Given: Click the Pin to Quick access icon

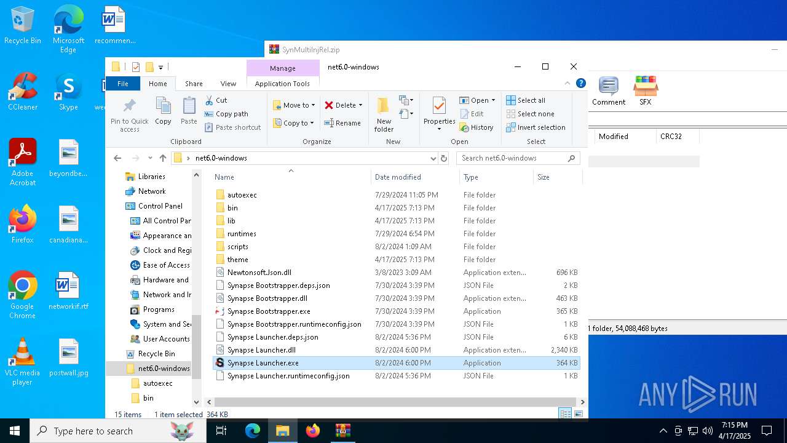Looking at the screenshot, I should coord(129,114).
